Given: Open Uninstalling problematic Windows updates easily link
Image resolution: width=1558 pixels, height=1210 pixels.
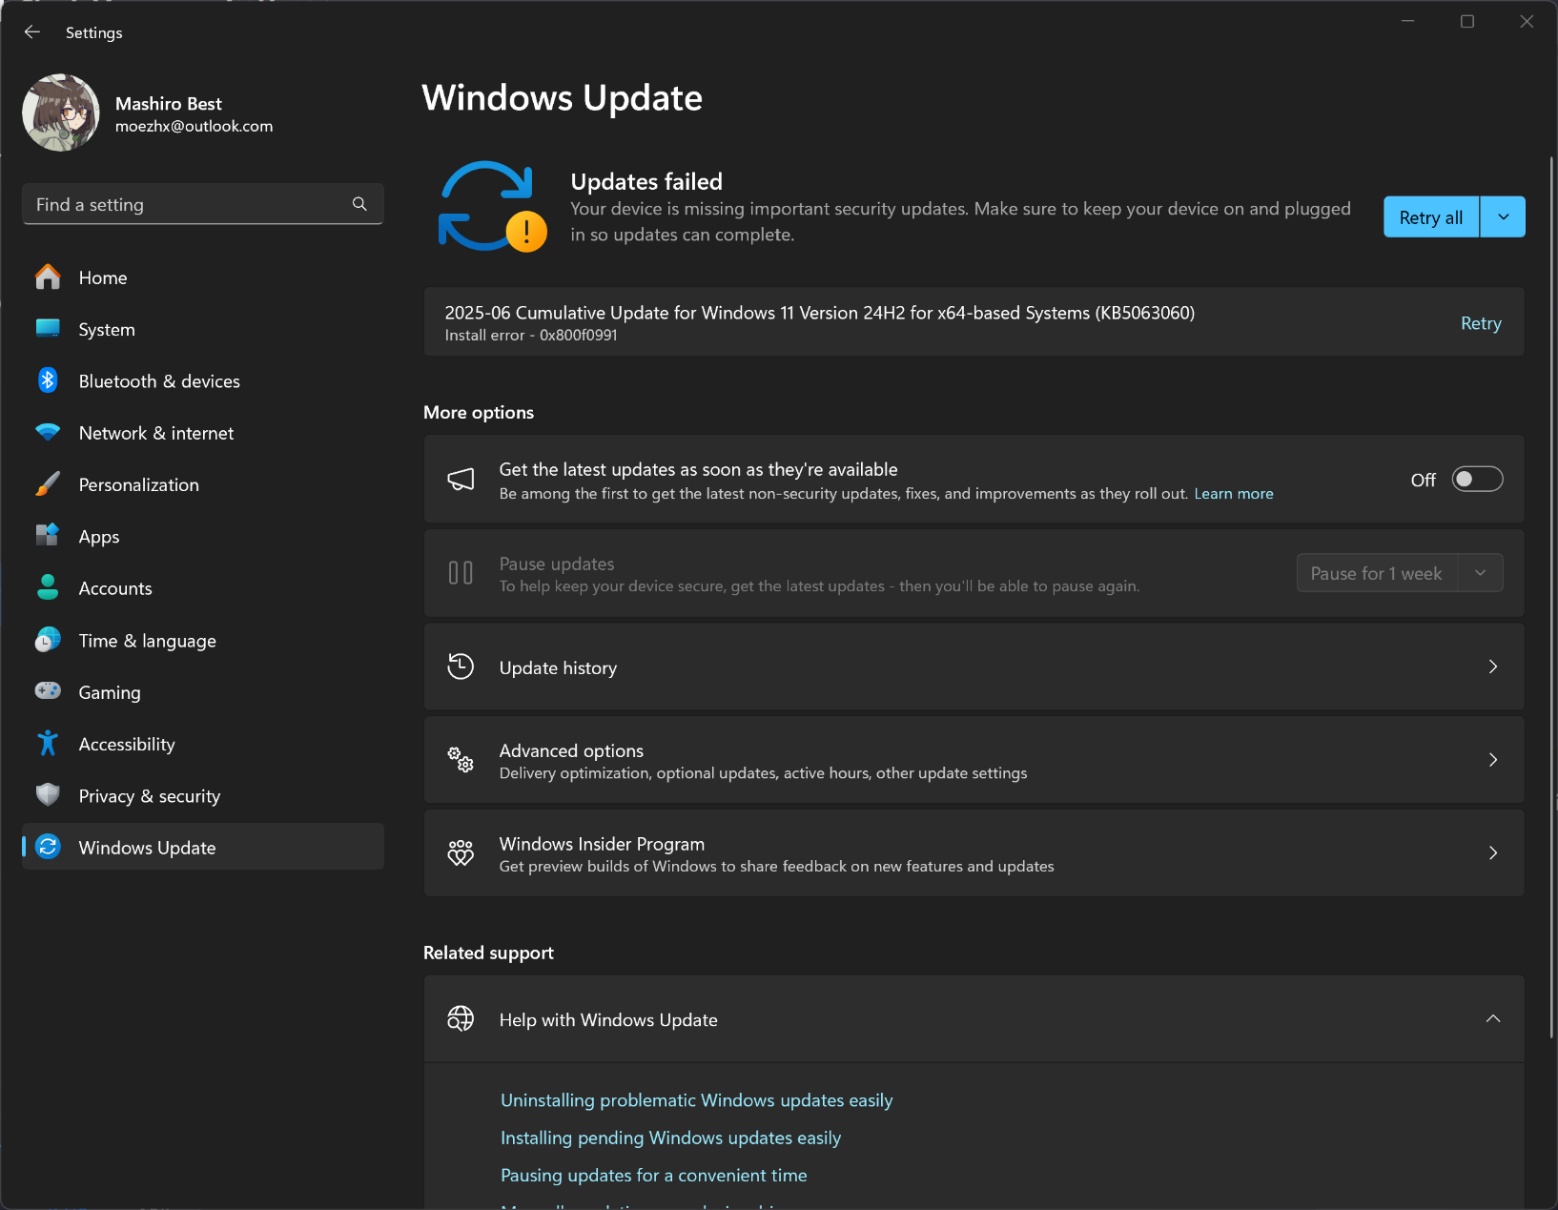Looking at the screenshot, I should click(697, 1100).
